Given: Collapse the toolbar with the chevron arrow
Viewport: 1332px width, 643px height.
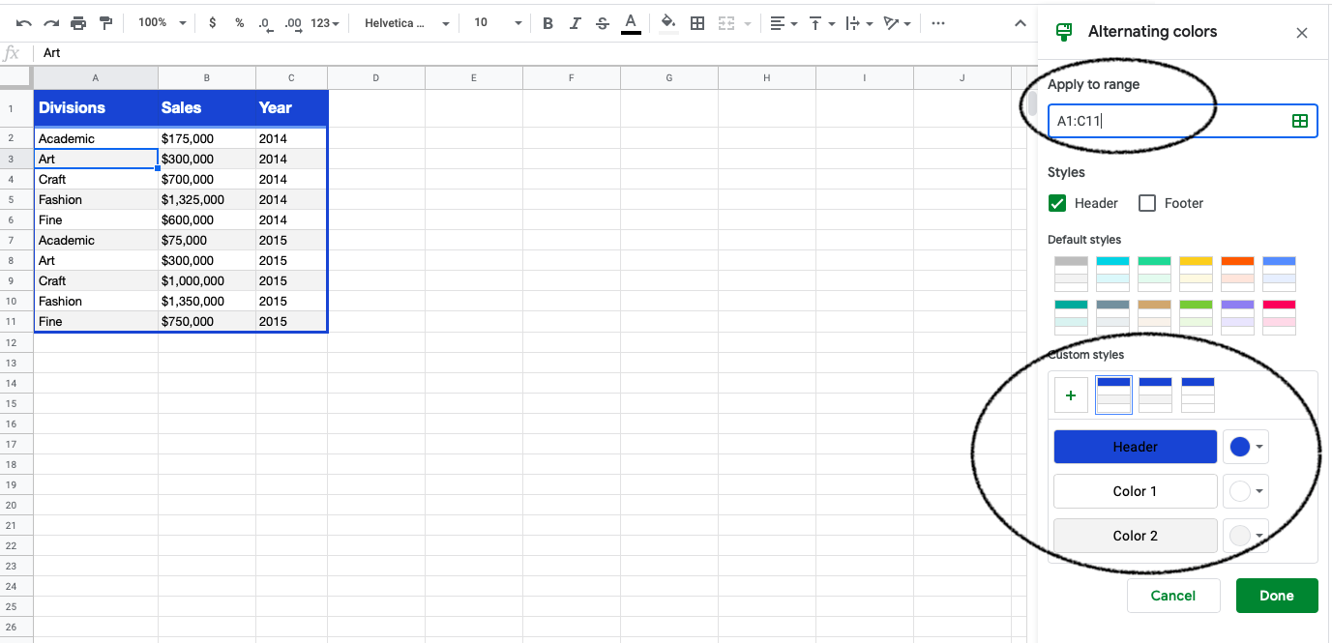Looking at the screenshot, I should [1021, 22].
